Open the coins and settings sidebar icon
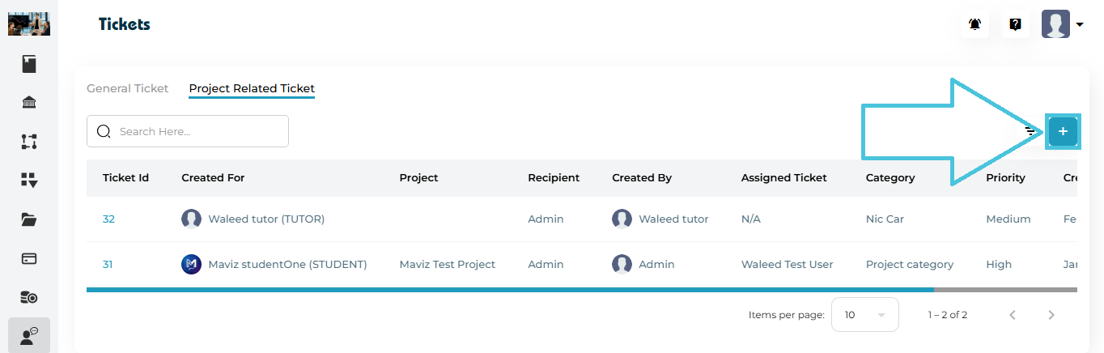This screenshot has height=353, width=1104. 29,297
